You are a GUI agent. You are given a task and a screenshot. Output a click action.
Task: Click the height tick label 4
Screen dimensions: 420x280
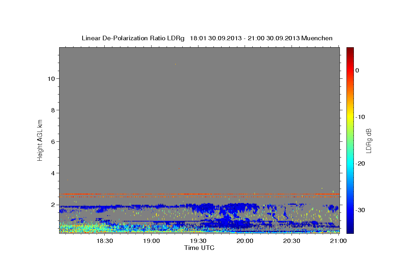point(53,173)
